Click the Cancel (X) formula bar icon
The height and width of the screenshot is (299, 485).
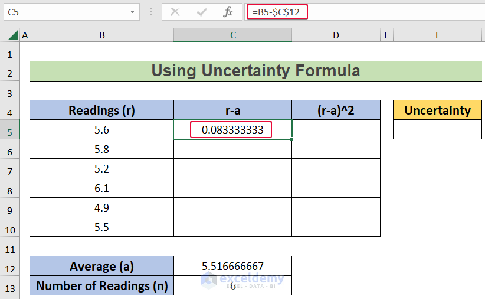pyautogui.click(x=175, y=12)
